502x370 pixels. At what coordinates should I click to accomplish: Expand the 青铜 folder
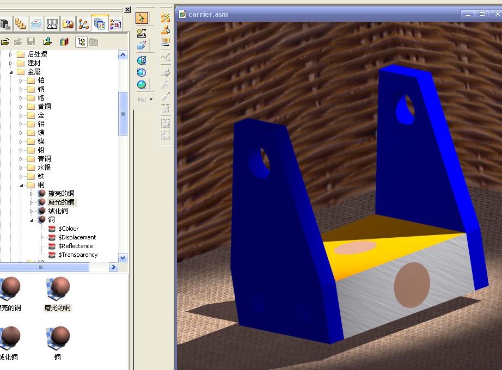point(21,159)
